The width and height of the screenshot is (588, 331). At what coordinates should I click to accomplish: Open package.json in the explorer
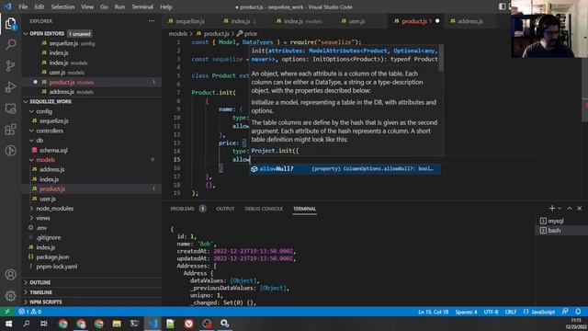point(52,257)
